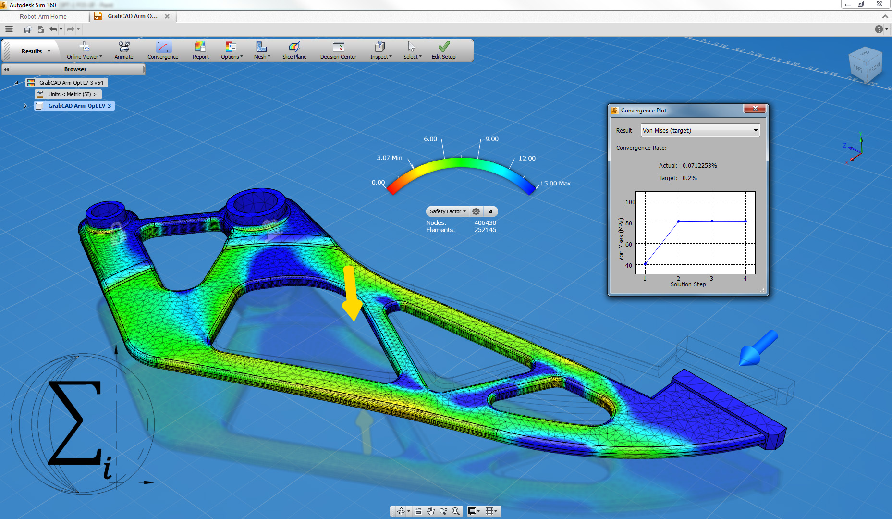Open the Options menu in toolbar
The image size is (892, 519).
point(232,50)
